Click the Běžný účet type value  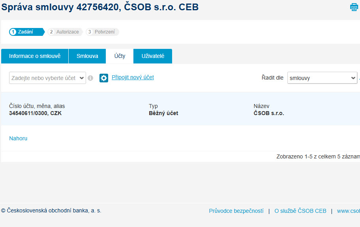(163, 113)
